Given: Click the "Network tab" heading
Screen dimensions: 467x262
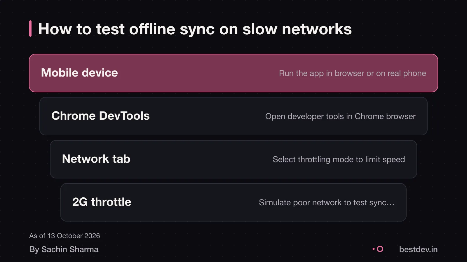Looking at the screenshot, I should click(96, 159).
